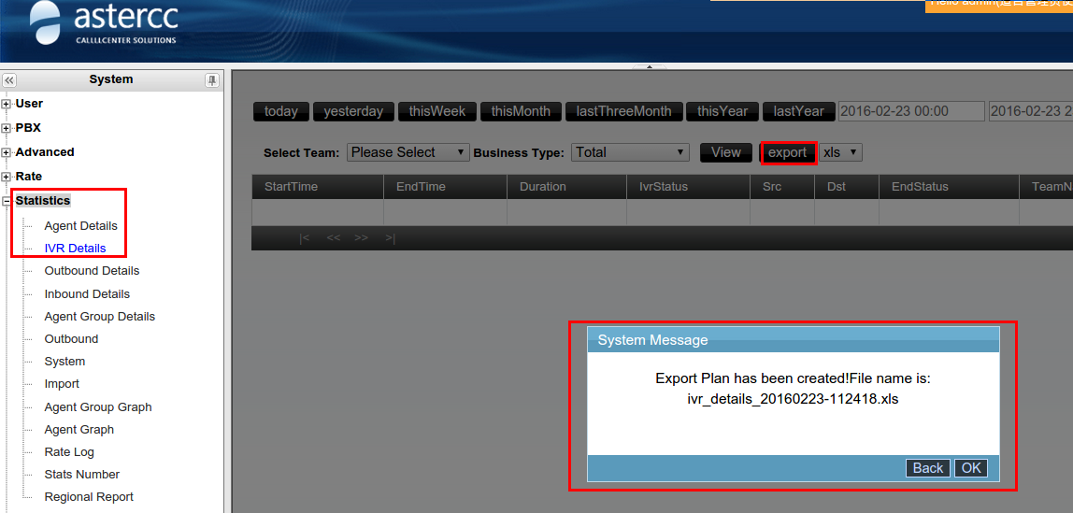Go to first page of results

304,238
